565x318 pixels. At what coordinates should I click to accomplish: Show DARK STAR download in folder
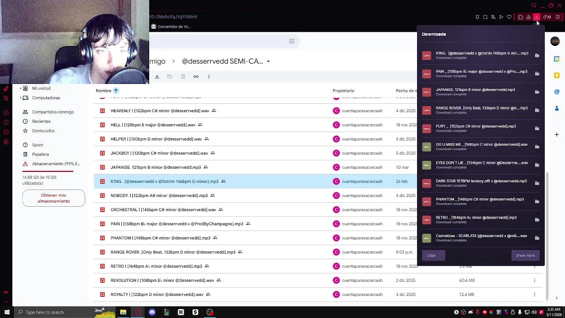point(537,183)
